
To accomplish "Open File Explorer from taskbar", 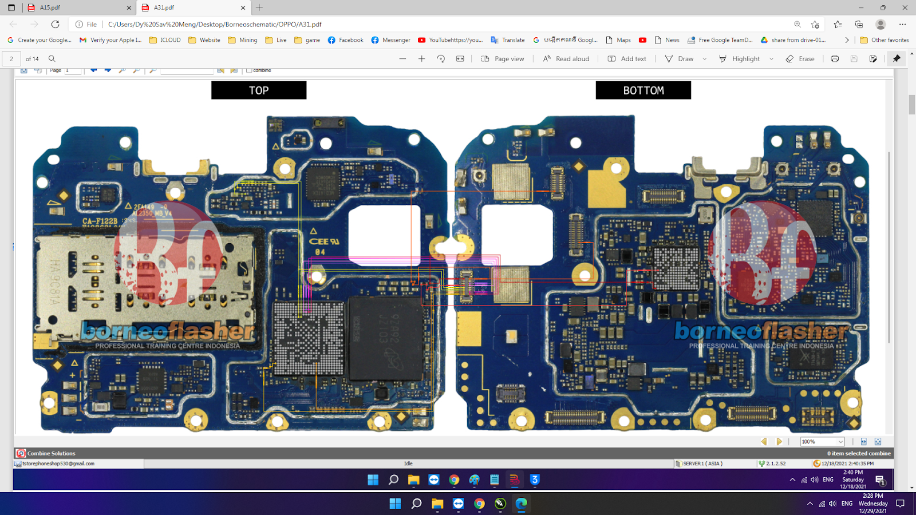I will pos(437,504).
